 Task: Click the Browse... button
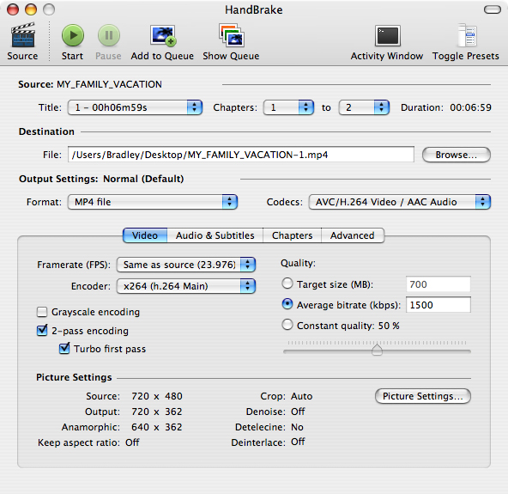click(457, 155)
